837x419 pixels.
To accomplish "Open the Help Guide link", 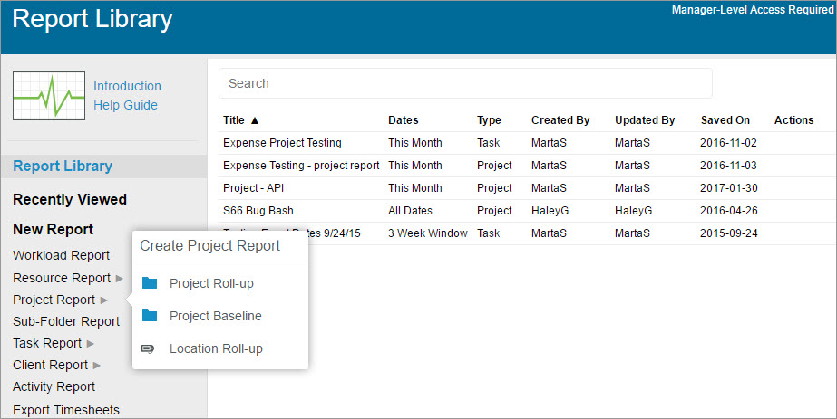I will click(125, 105).
